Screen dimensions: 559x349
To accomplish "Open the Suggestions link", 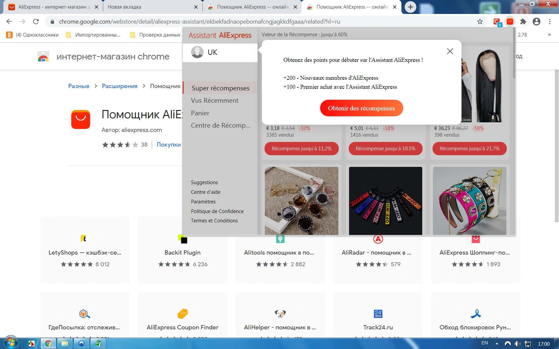I will [x=204, y=182].
